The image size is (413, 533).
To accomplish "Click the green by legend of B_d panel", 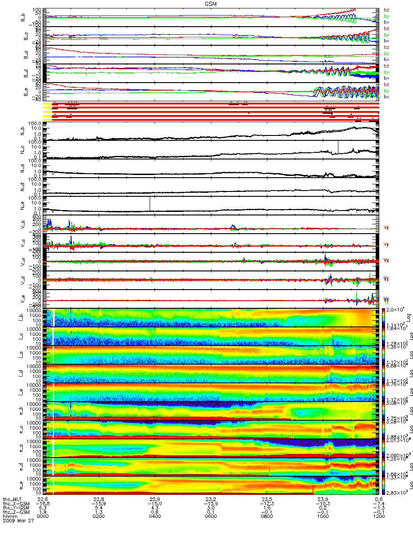I will tap(386, 72).
